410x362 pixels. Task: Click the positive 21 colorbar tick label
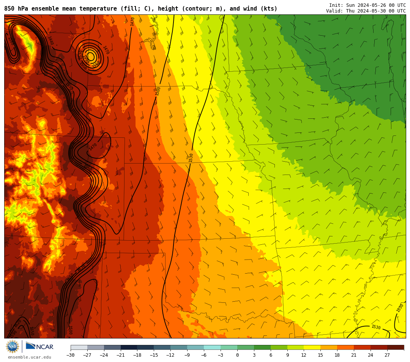coord(354,355)
